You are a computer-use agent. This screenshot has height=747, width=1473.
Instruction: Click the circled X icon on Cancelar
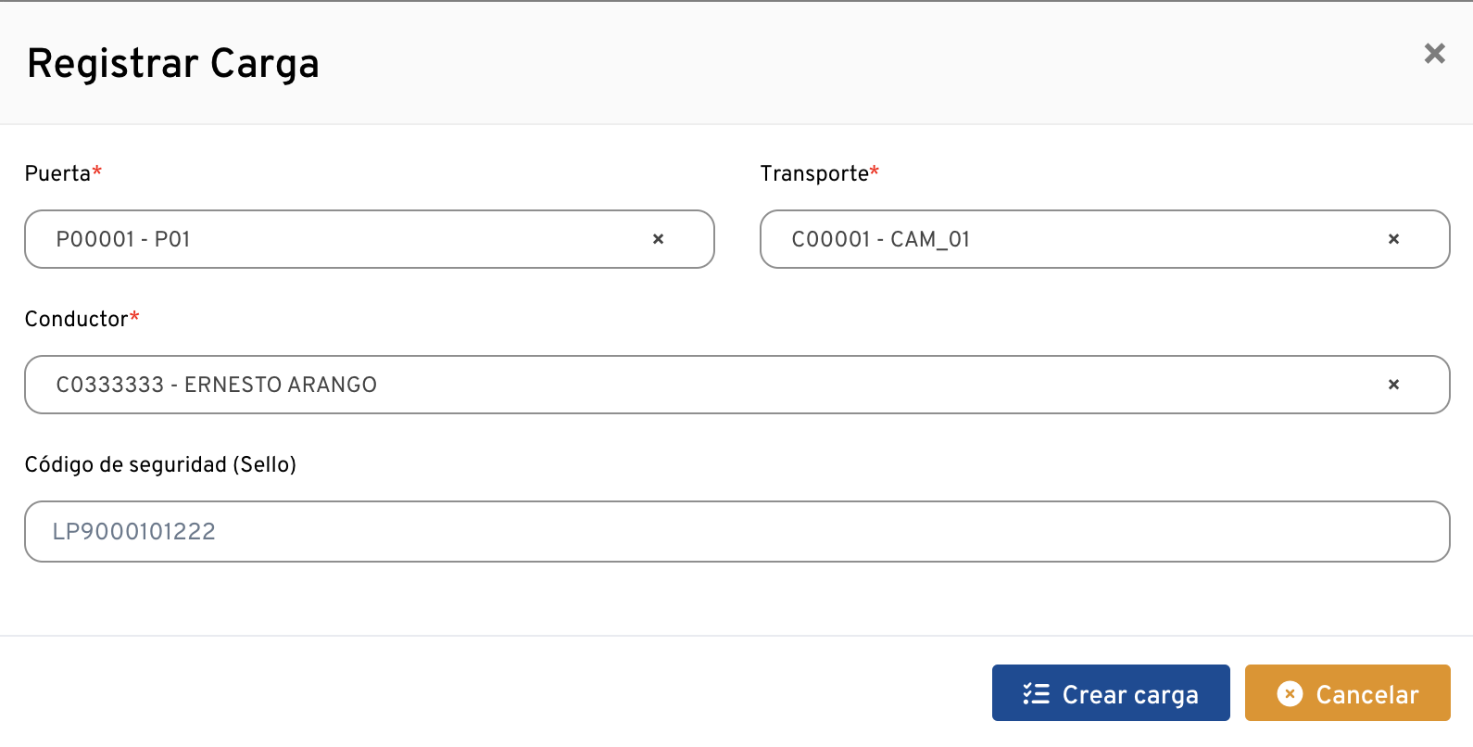pos(1290,693)
